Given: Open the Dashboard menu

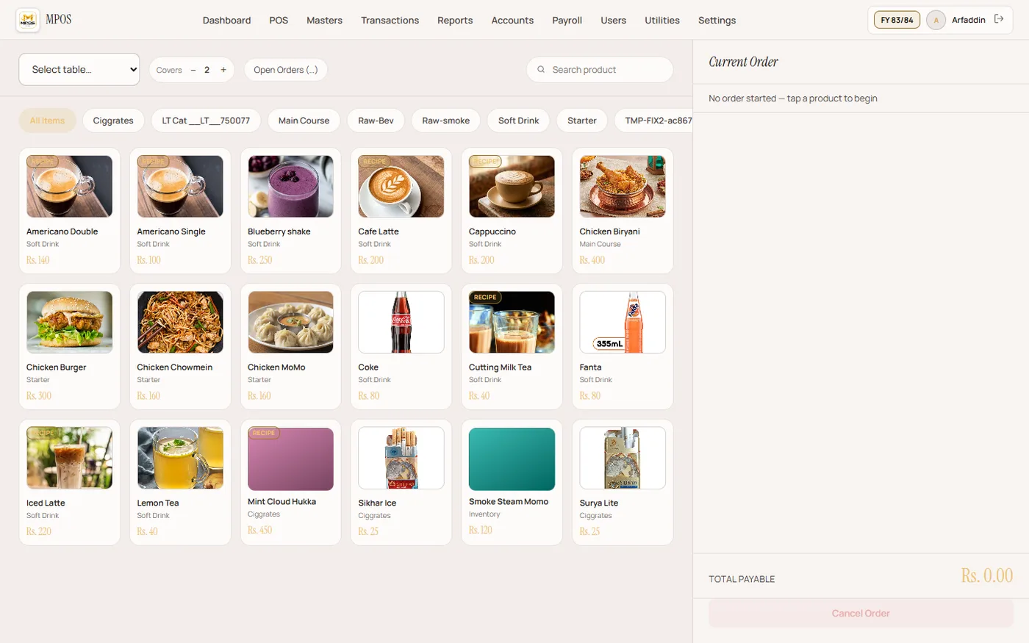Looking at the screenshot, I should pos(227,20).
